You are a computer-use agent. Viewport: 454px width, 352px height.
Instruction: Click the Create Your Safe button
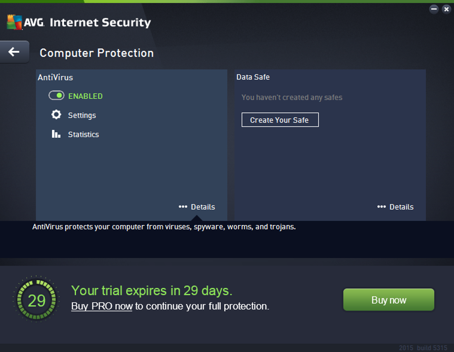(x=280, y=120)
